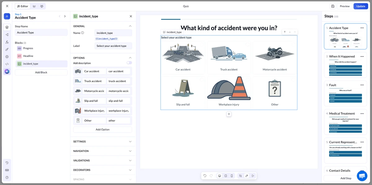372x185 pixels.
Task: Click the save disk icon
Action: pos(333,6)
